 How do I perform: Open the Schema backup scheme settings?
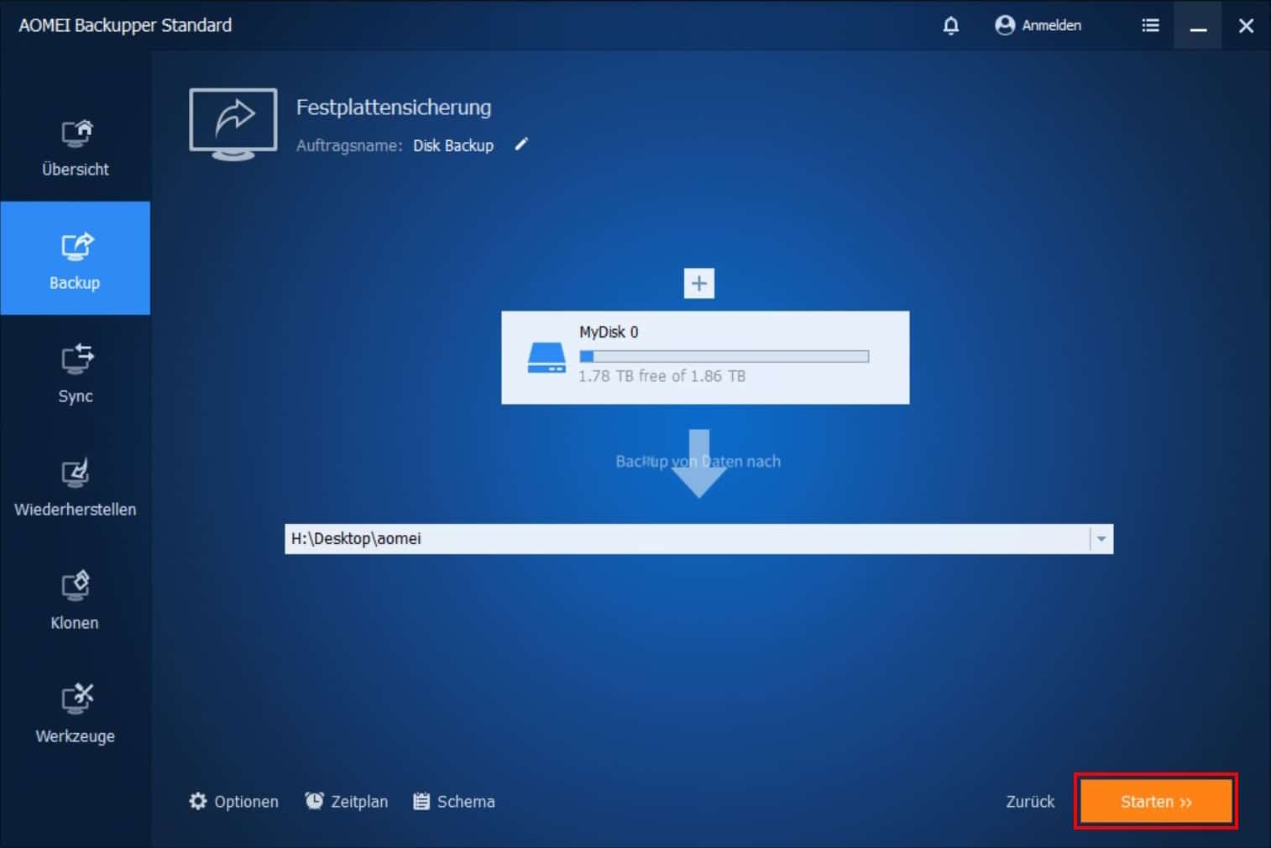(454, 802)
